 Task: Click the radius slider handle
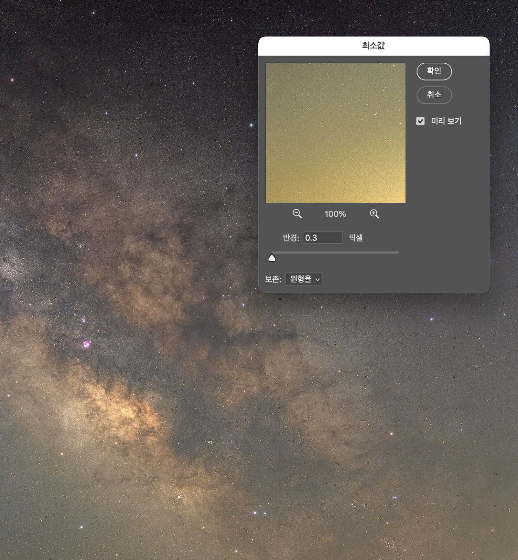[272, 258]
